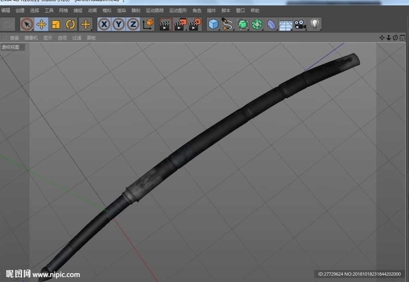This screenshot has width=409, height=282.
Task: Open the camera objects dropdown
Action: point(300,24)
